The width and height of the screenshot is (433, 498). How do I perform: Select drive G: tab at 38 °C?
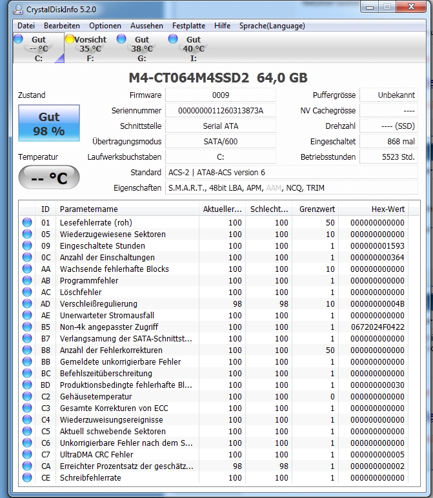(142, 48)
